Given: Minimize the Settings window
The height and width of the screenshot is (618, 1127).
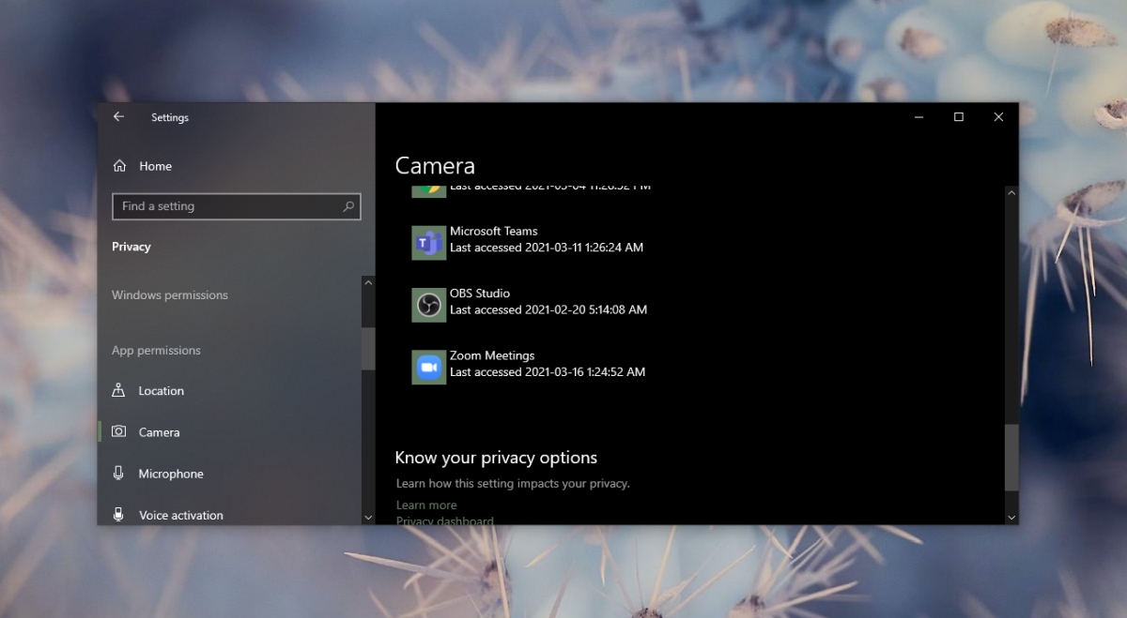Looking at the screenshot, I should point(918,117).
